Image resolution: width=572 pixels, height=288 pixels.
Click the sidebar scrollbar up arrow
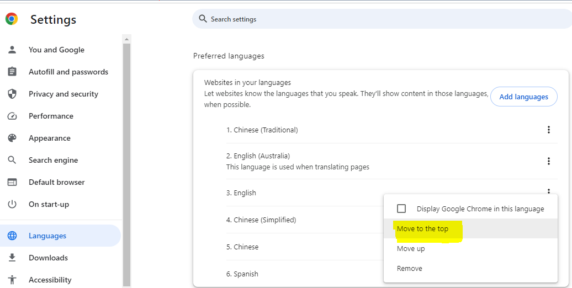tap(126, 39)
